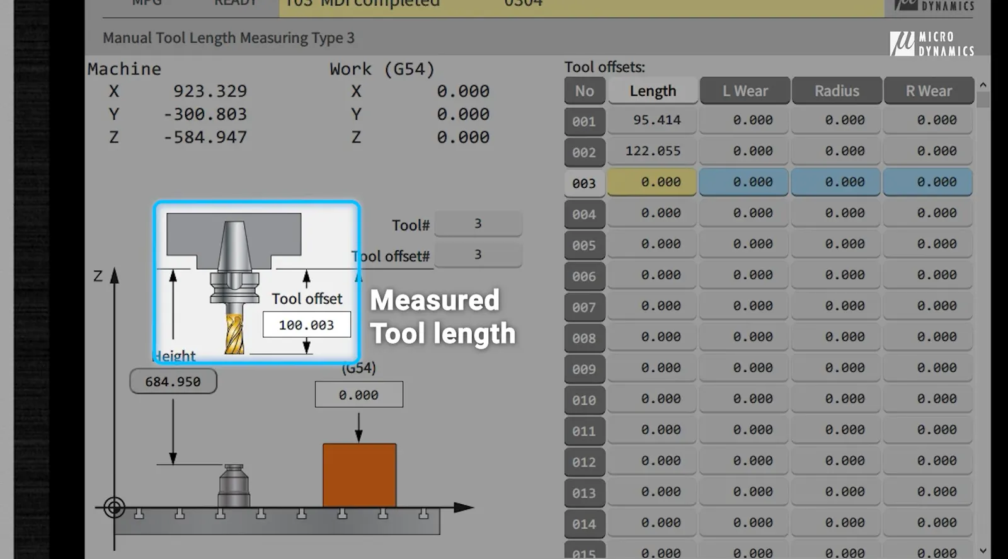This screenshot has width=1008, height=559.
Task: Click Radius cell of tool 009
Action: coord(837,367)
